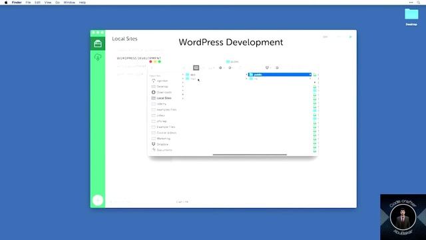Image resolution: width=426 pixels, height=240 pixels.
Task: Open Local Sites in Finder sidebar
Action: [x=161, y=98]
